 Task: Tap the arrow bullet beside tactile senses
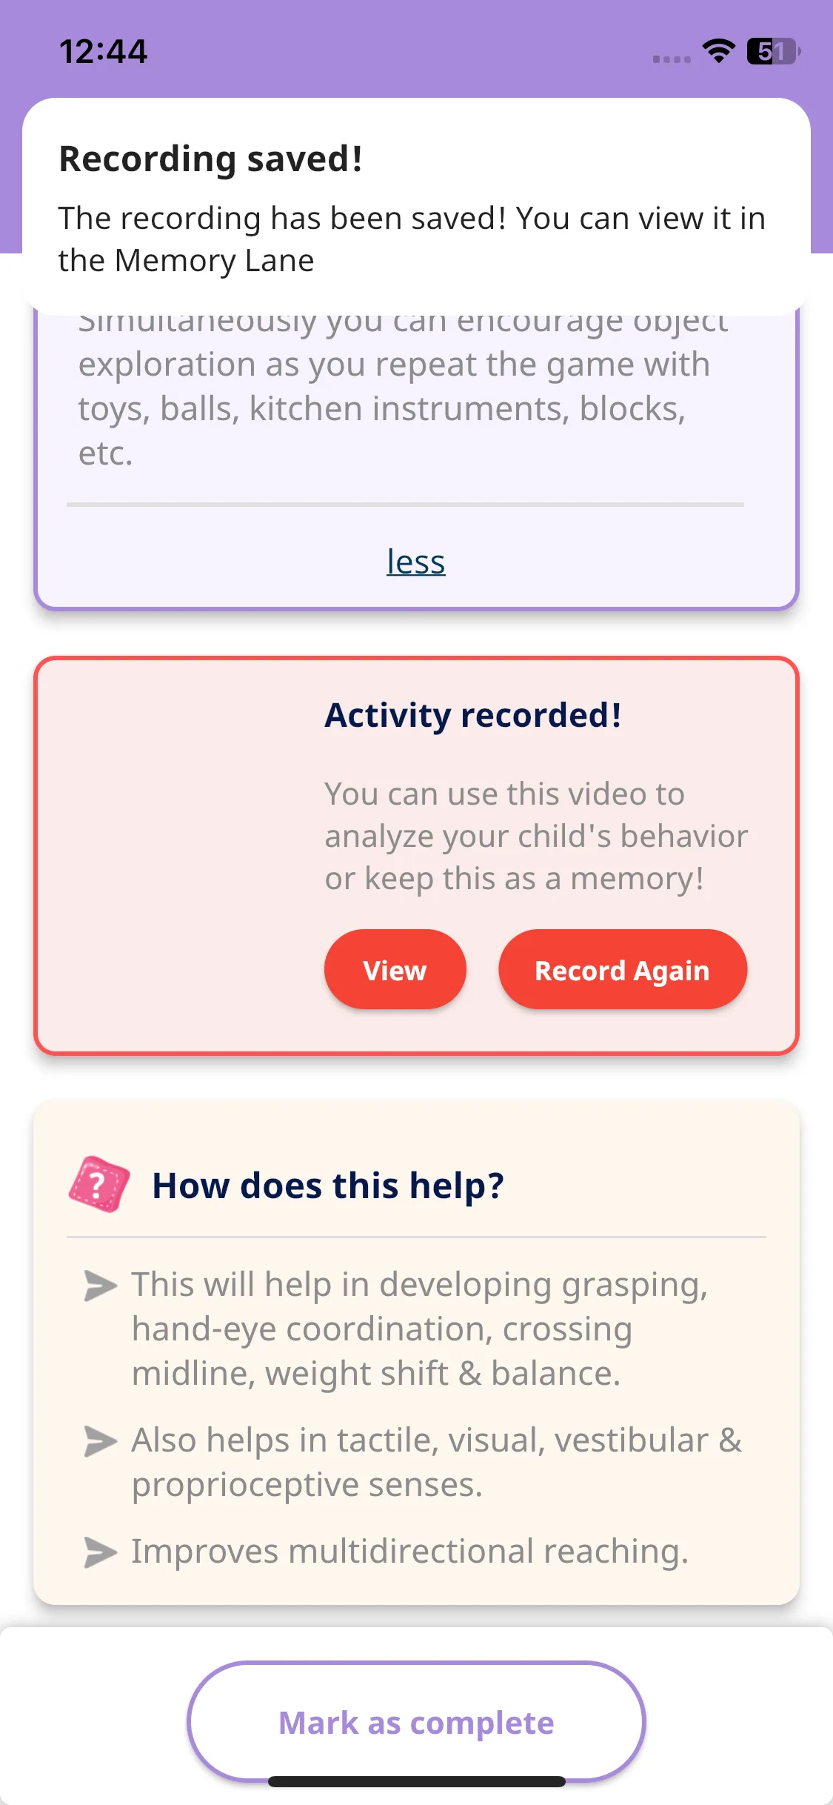pyautogui.click(x=101, y=1441)
